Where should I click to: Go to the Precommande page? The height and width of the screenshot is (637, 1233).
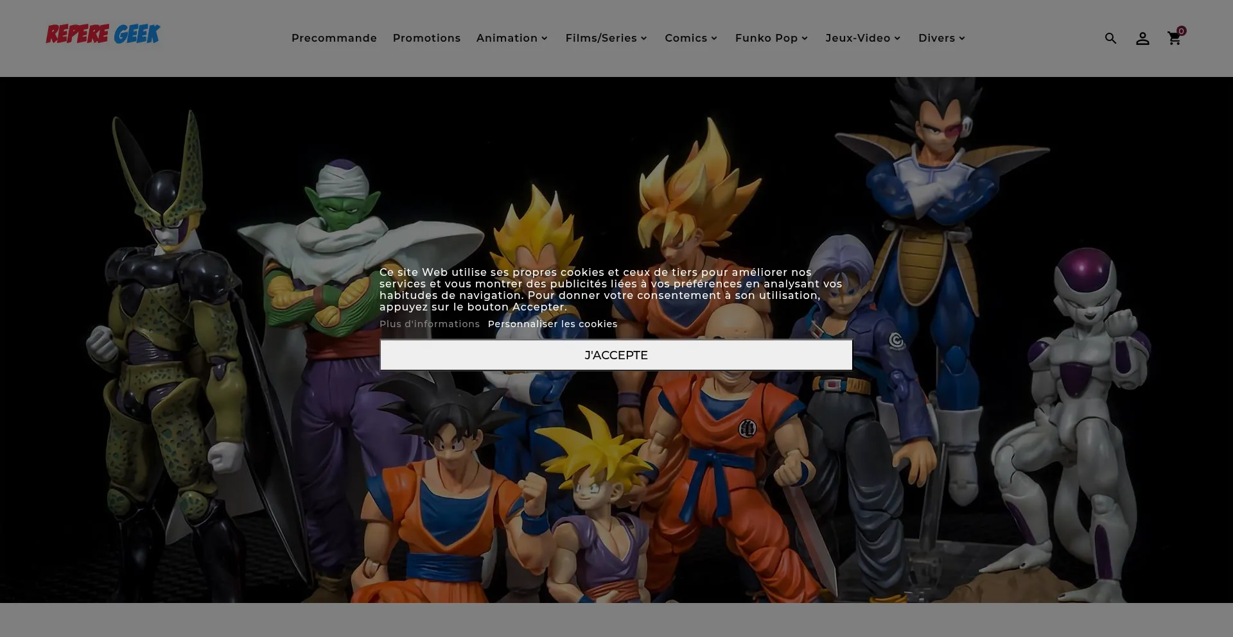(x=334, y=38)
